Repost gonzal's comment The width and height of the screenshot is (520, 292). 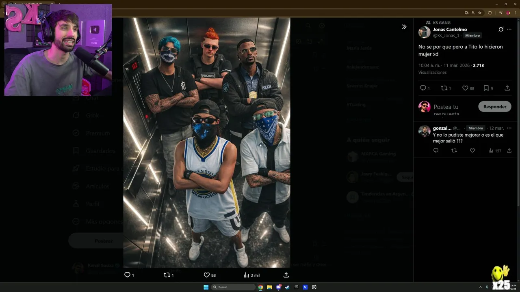click(454, 150)
